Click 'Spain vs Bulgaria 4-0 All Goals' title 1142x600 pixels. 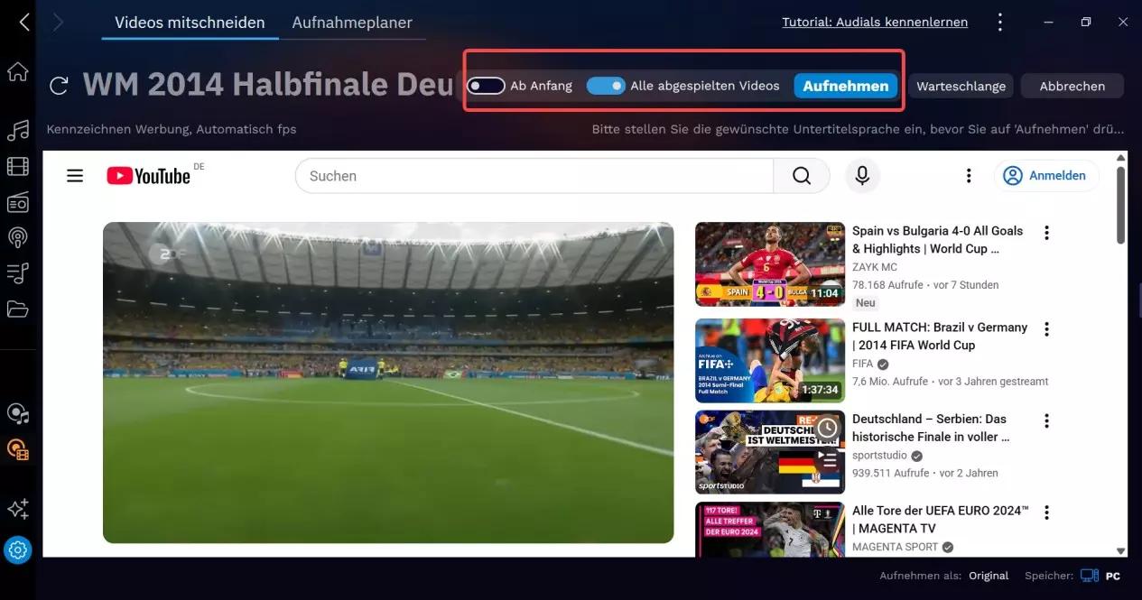point(938,240)
